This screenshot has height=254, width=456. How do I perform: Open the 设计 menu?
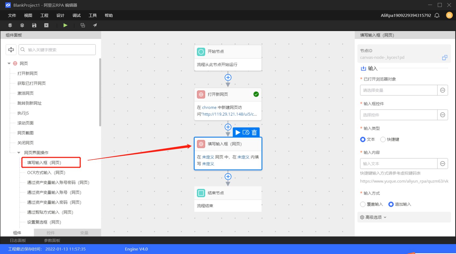pyautogui.click(x=60, y=15)
